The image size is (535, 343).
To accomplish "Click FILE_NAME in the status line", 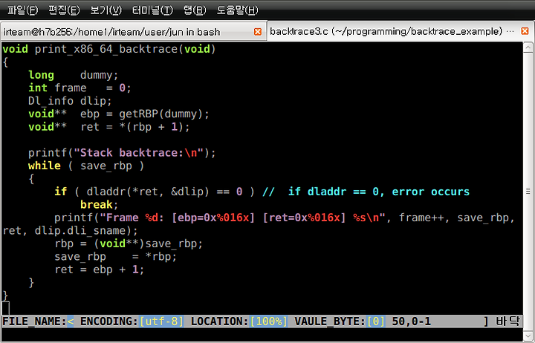I will 34,321.
